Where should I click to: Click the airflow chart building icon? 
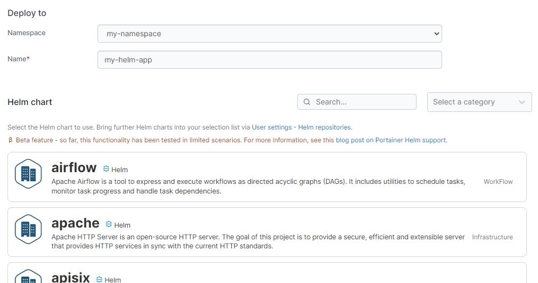tap(28, 174)
